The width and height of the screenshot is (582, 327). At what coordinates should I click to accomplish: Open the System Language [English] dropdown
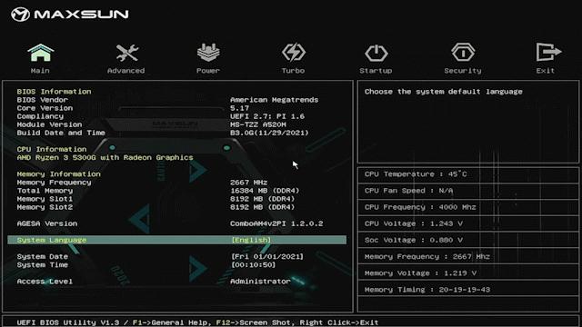(251, 240)
